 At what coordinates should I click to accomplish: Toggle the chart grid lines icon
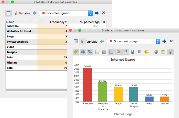coord(111,52)
